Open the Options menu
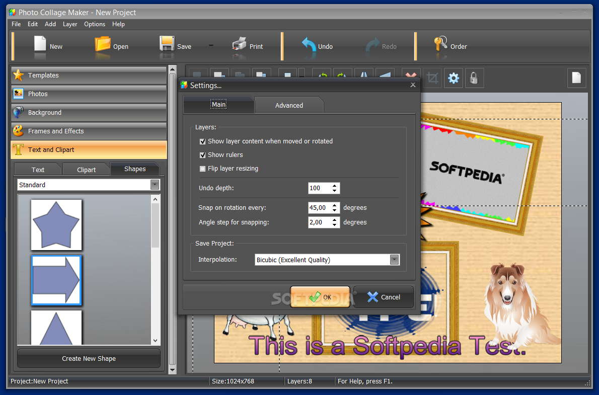The image size is (599, 395). [x=94, y=24]
